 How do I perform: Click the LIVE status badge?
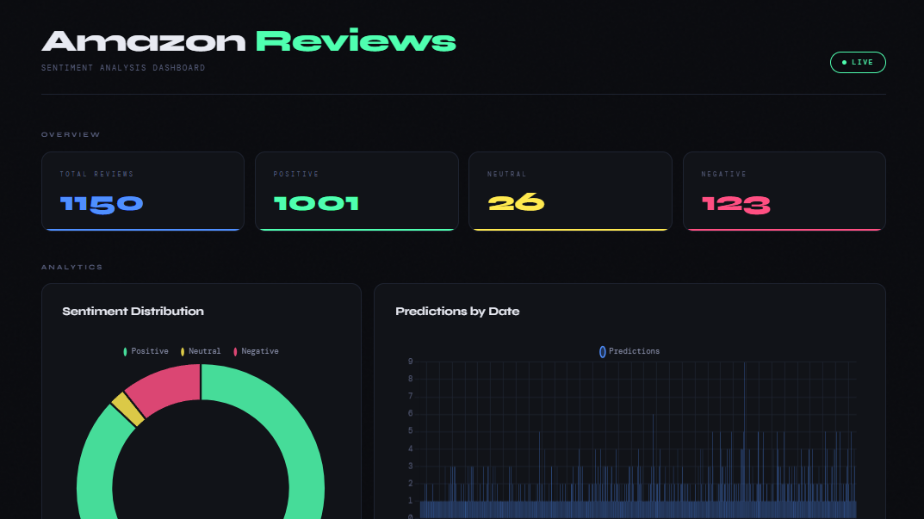click(x=858, y=63)
